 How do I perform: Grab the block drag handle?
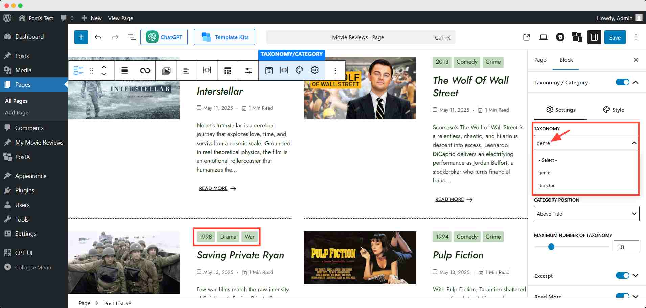point(91,70)
